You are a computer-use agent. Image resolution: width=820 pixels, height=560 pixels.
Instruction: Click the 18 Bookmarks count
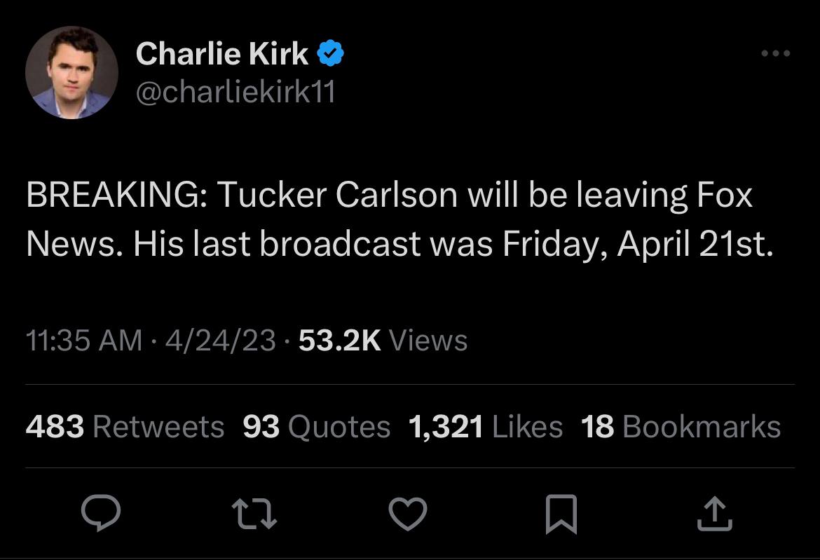coord(680,427)
